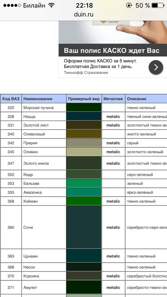
Task: Select the name "Морская пучина"
Action: click(x=38, y=108)
